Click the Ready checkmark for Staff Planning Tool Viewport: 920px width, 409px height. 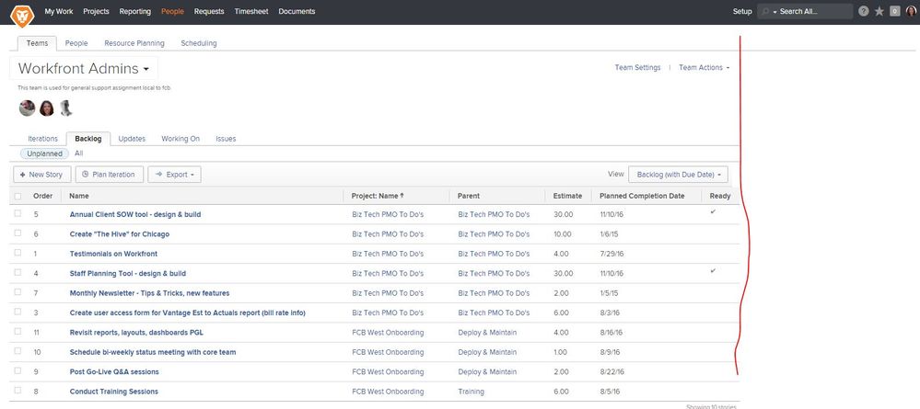click(x=713, y=271)
